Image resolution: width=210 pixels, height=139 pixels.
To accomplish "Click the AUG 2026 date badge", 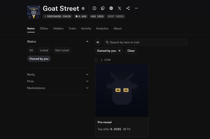I will pyautogui.click(x=97, y=16).
